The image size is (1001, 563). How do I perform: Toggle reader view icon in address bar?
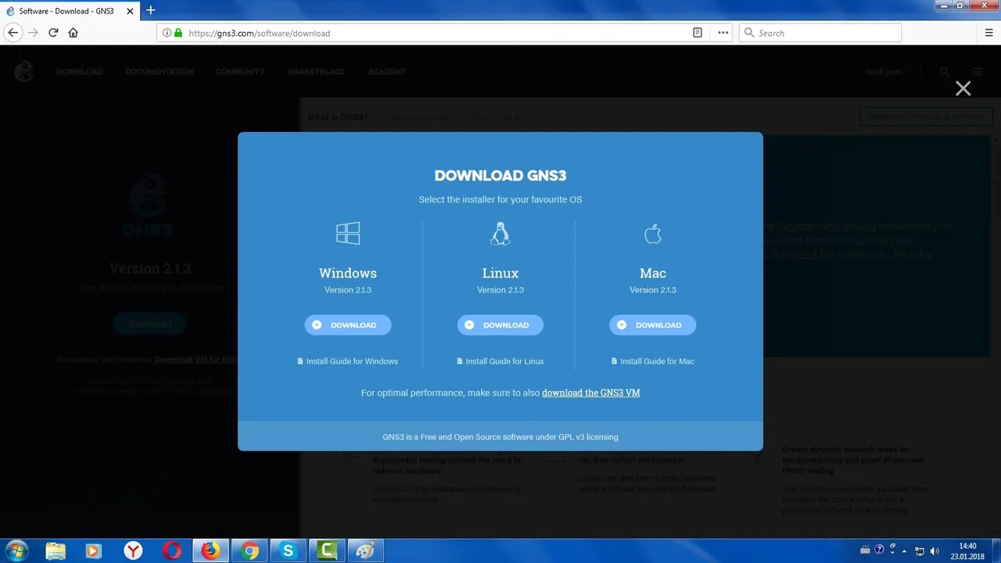698,33
